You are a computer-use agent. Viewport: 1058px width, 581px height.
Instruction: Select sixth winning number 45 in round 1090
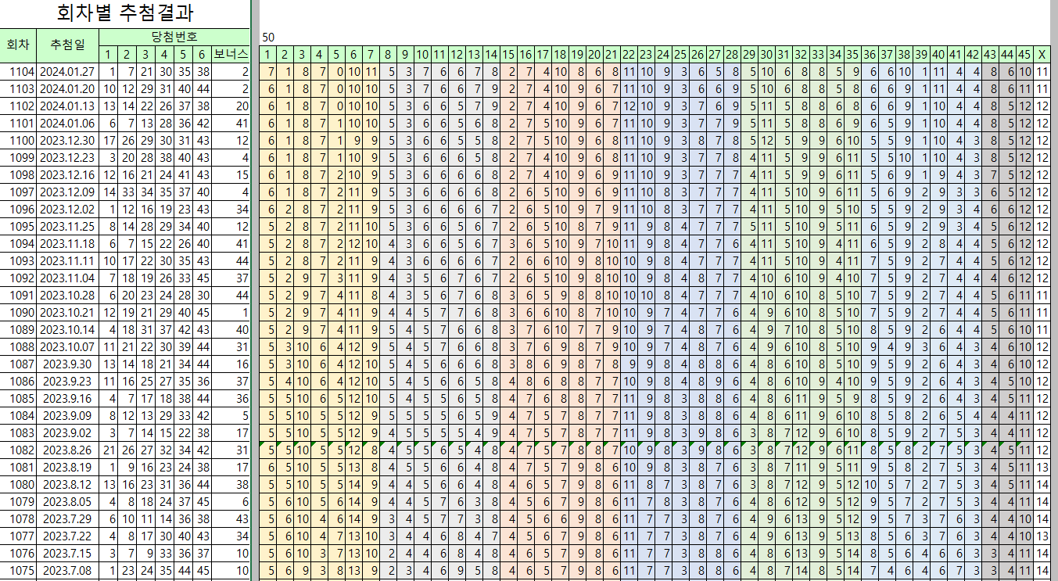[203, 313]
